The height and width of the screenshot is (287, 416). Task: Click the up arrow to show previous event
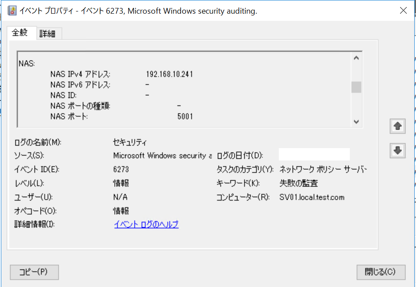(397, 126)
